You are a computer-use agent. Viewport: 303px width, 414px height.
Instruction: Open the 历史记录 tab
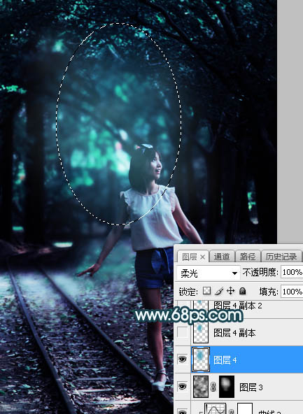(x=281, y=257)
